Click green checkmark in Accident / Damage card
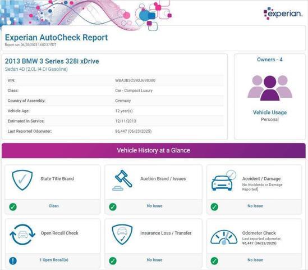 (x=214, y=206)
